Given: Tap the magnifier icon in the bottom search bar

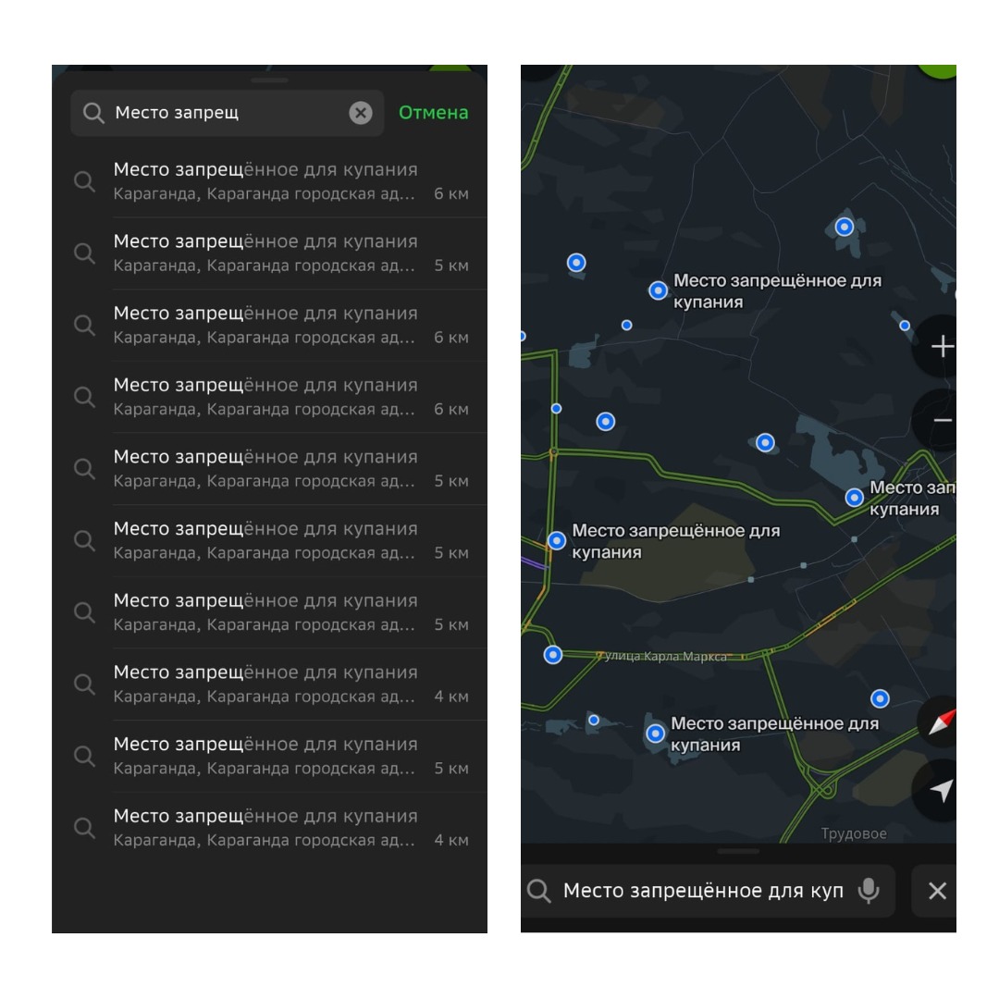Looking at the screenshot, I should point(539,891).
